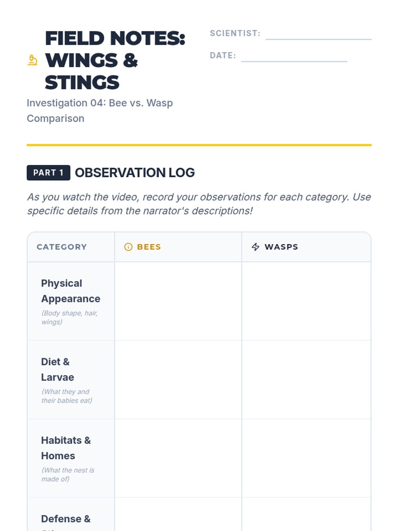Click the yellow divider line under header

click(x=199, y=145)
